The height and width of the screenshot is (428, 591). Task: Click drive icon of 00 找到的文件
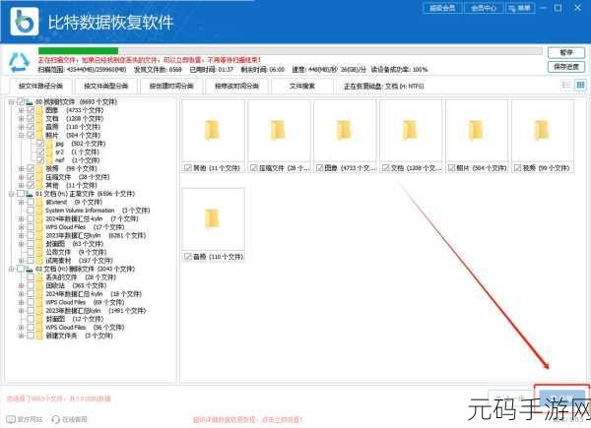[29, 101]
